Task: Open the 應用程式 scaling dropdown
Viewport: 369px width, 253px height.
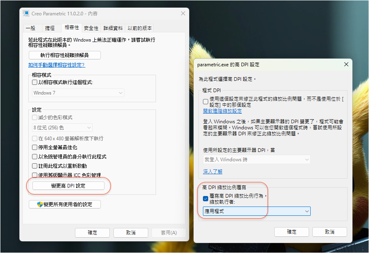Action: [x=256, y=211]
